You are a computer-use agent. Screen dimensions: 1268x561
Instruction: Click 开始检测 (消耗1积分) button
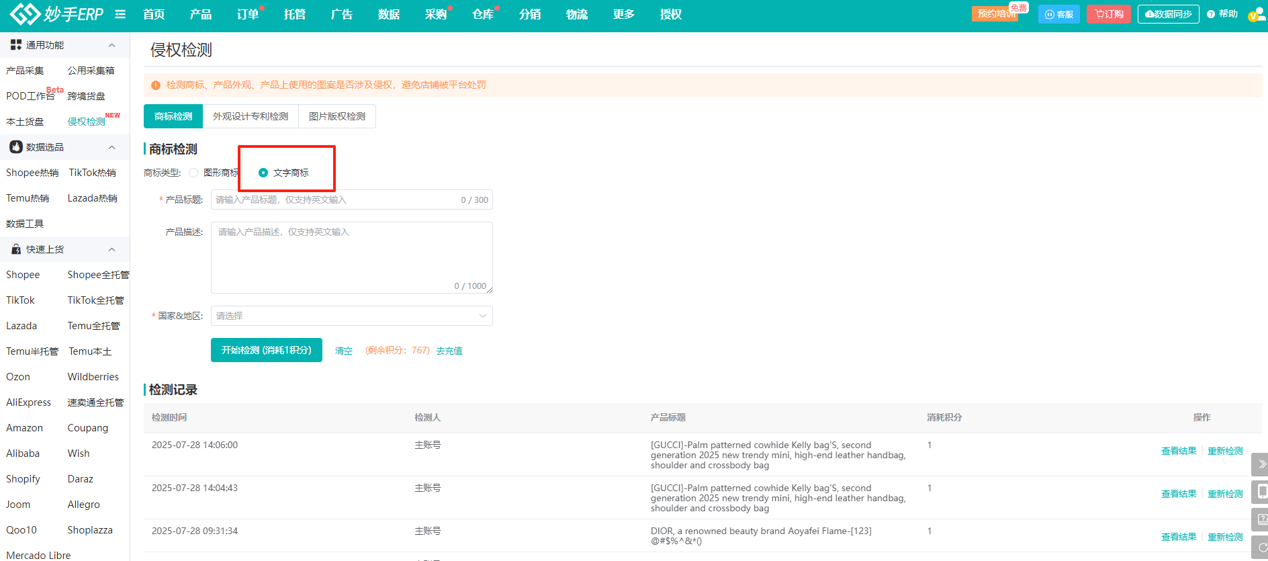(x=267, y=350)
